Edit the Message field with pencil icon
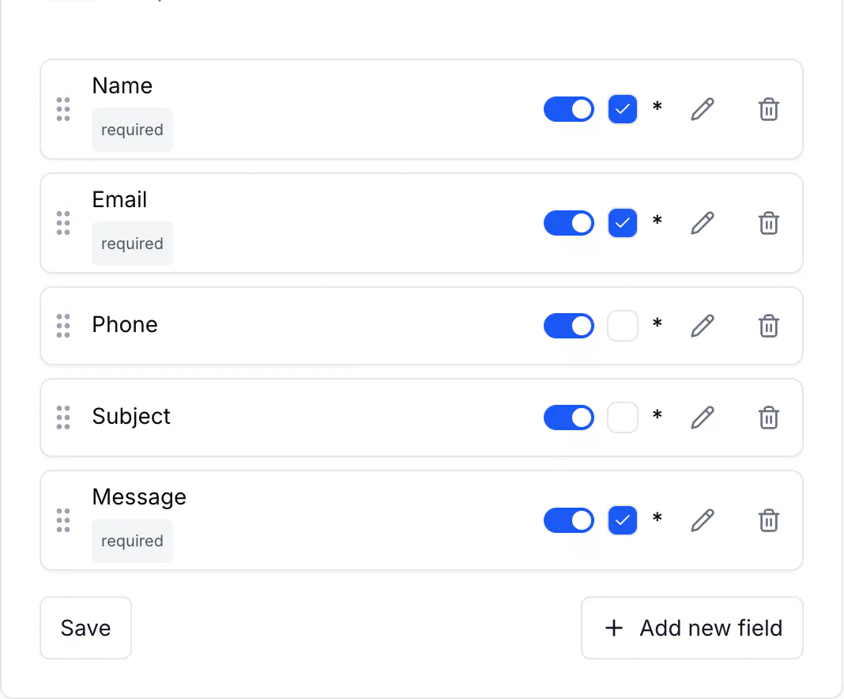 point(703,520)
